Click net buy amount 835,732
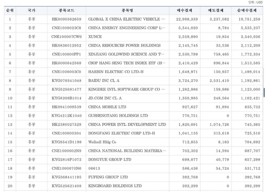The width and height of the screenshot is (265, 192). pyautogui.click(x=252, y=107)
